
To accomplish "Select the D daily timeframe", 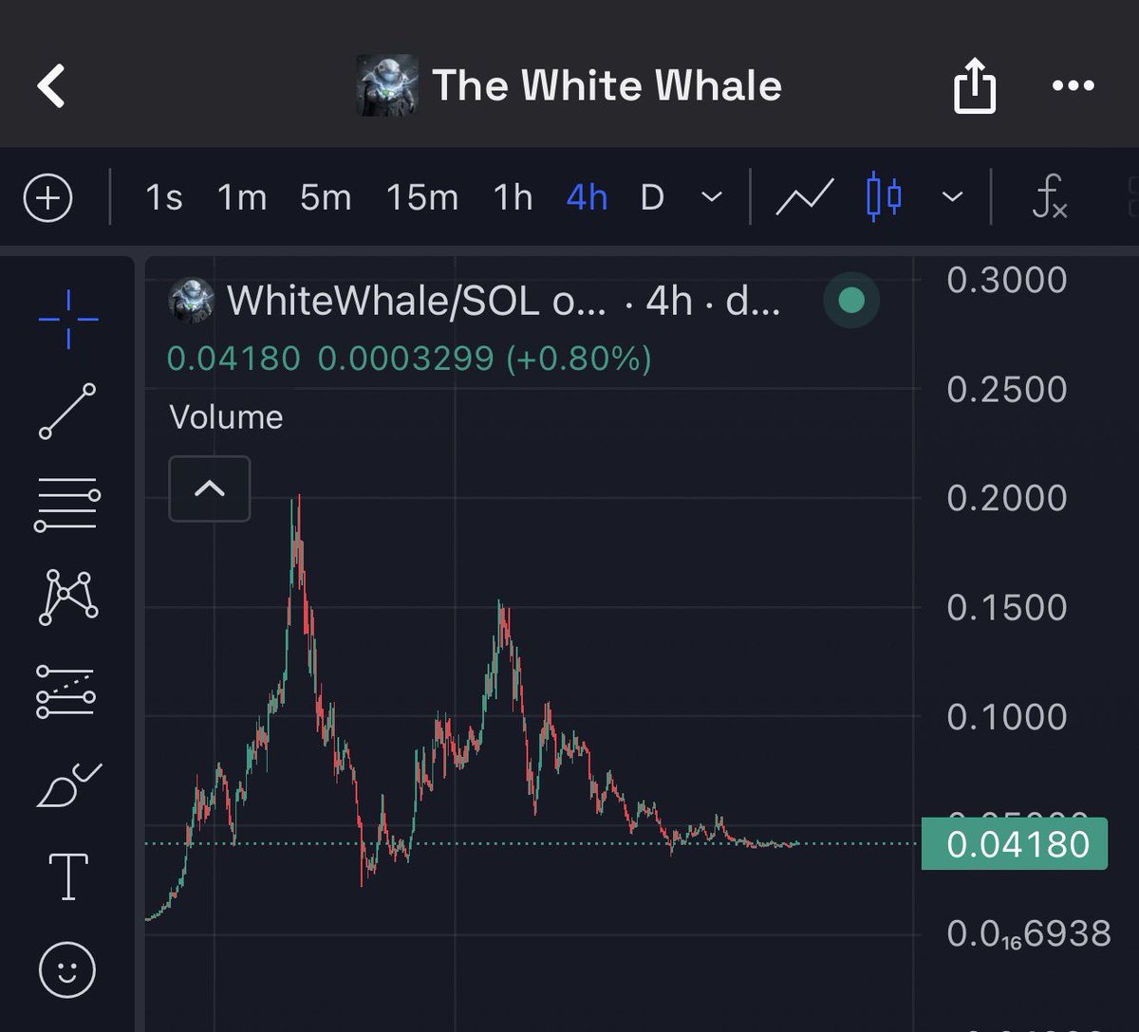I will [652, 198].
